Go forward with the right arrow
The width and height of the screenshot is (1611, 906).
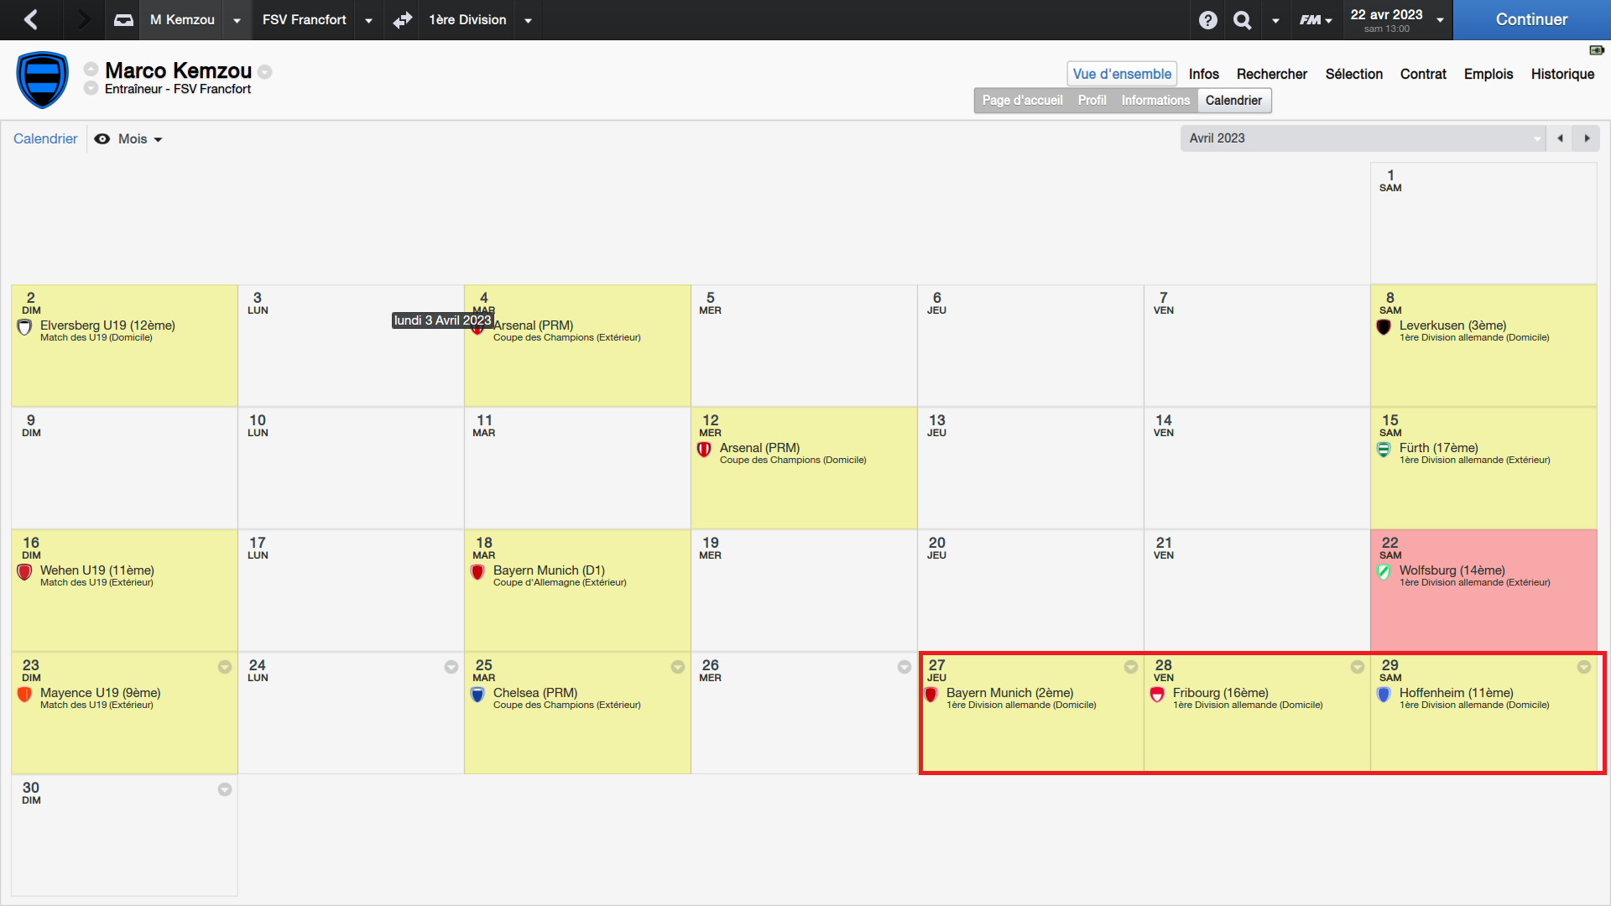point(82,19)
